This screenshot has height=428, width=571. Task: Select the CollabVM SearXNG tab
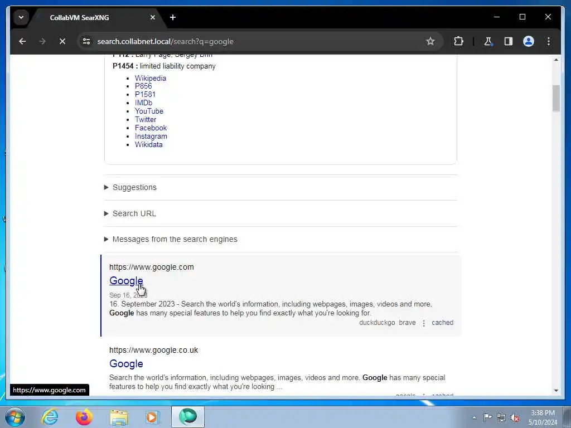pyautogui.click(x=79, y=17)
